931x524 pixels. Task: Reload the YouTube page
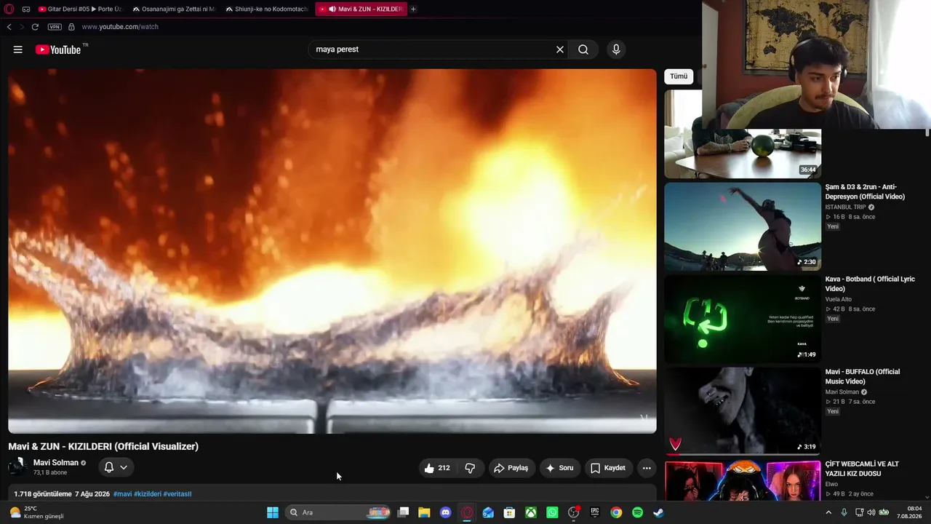tap(35, 27)
